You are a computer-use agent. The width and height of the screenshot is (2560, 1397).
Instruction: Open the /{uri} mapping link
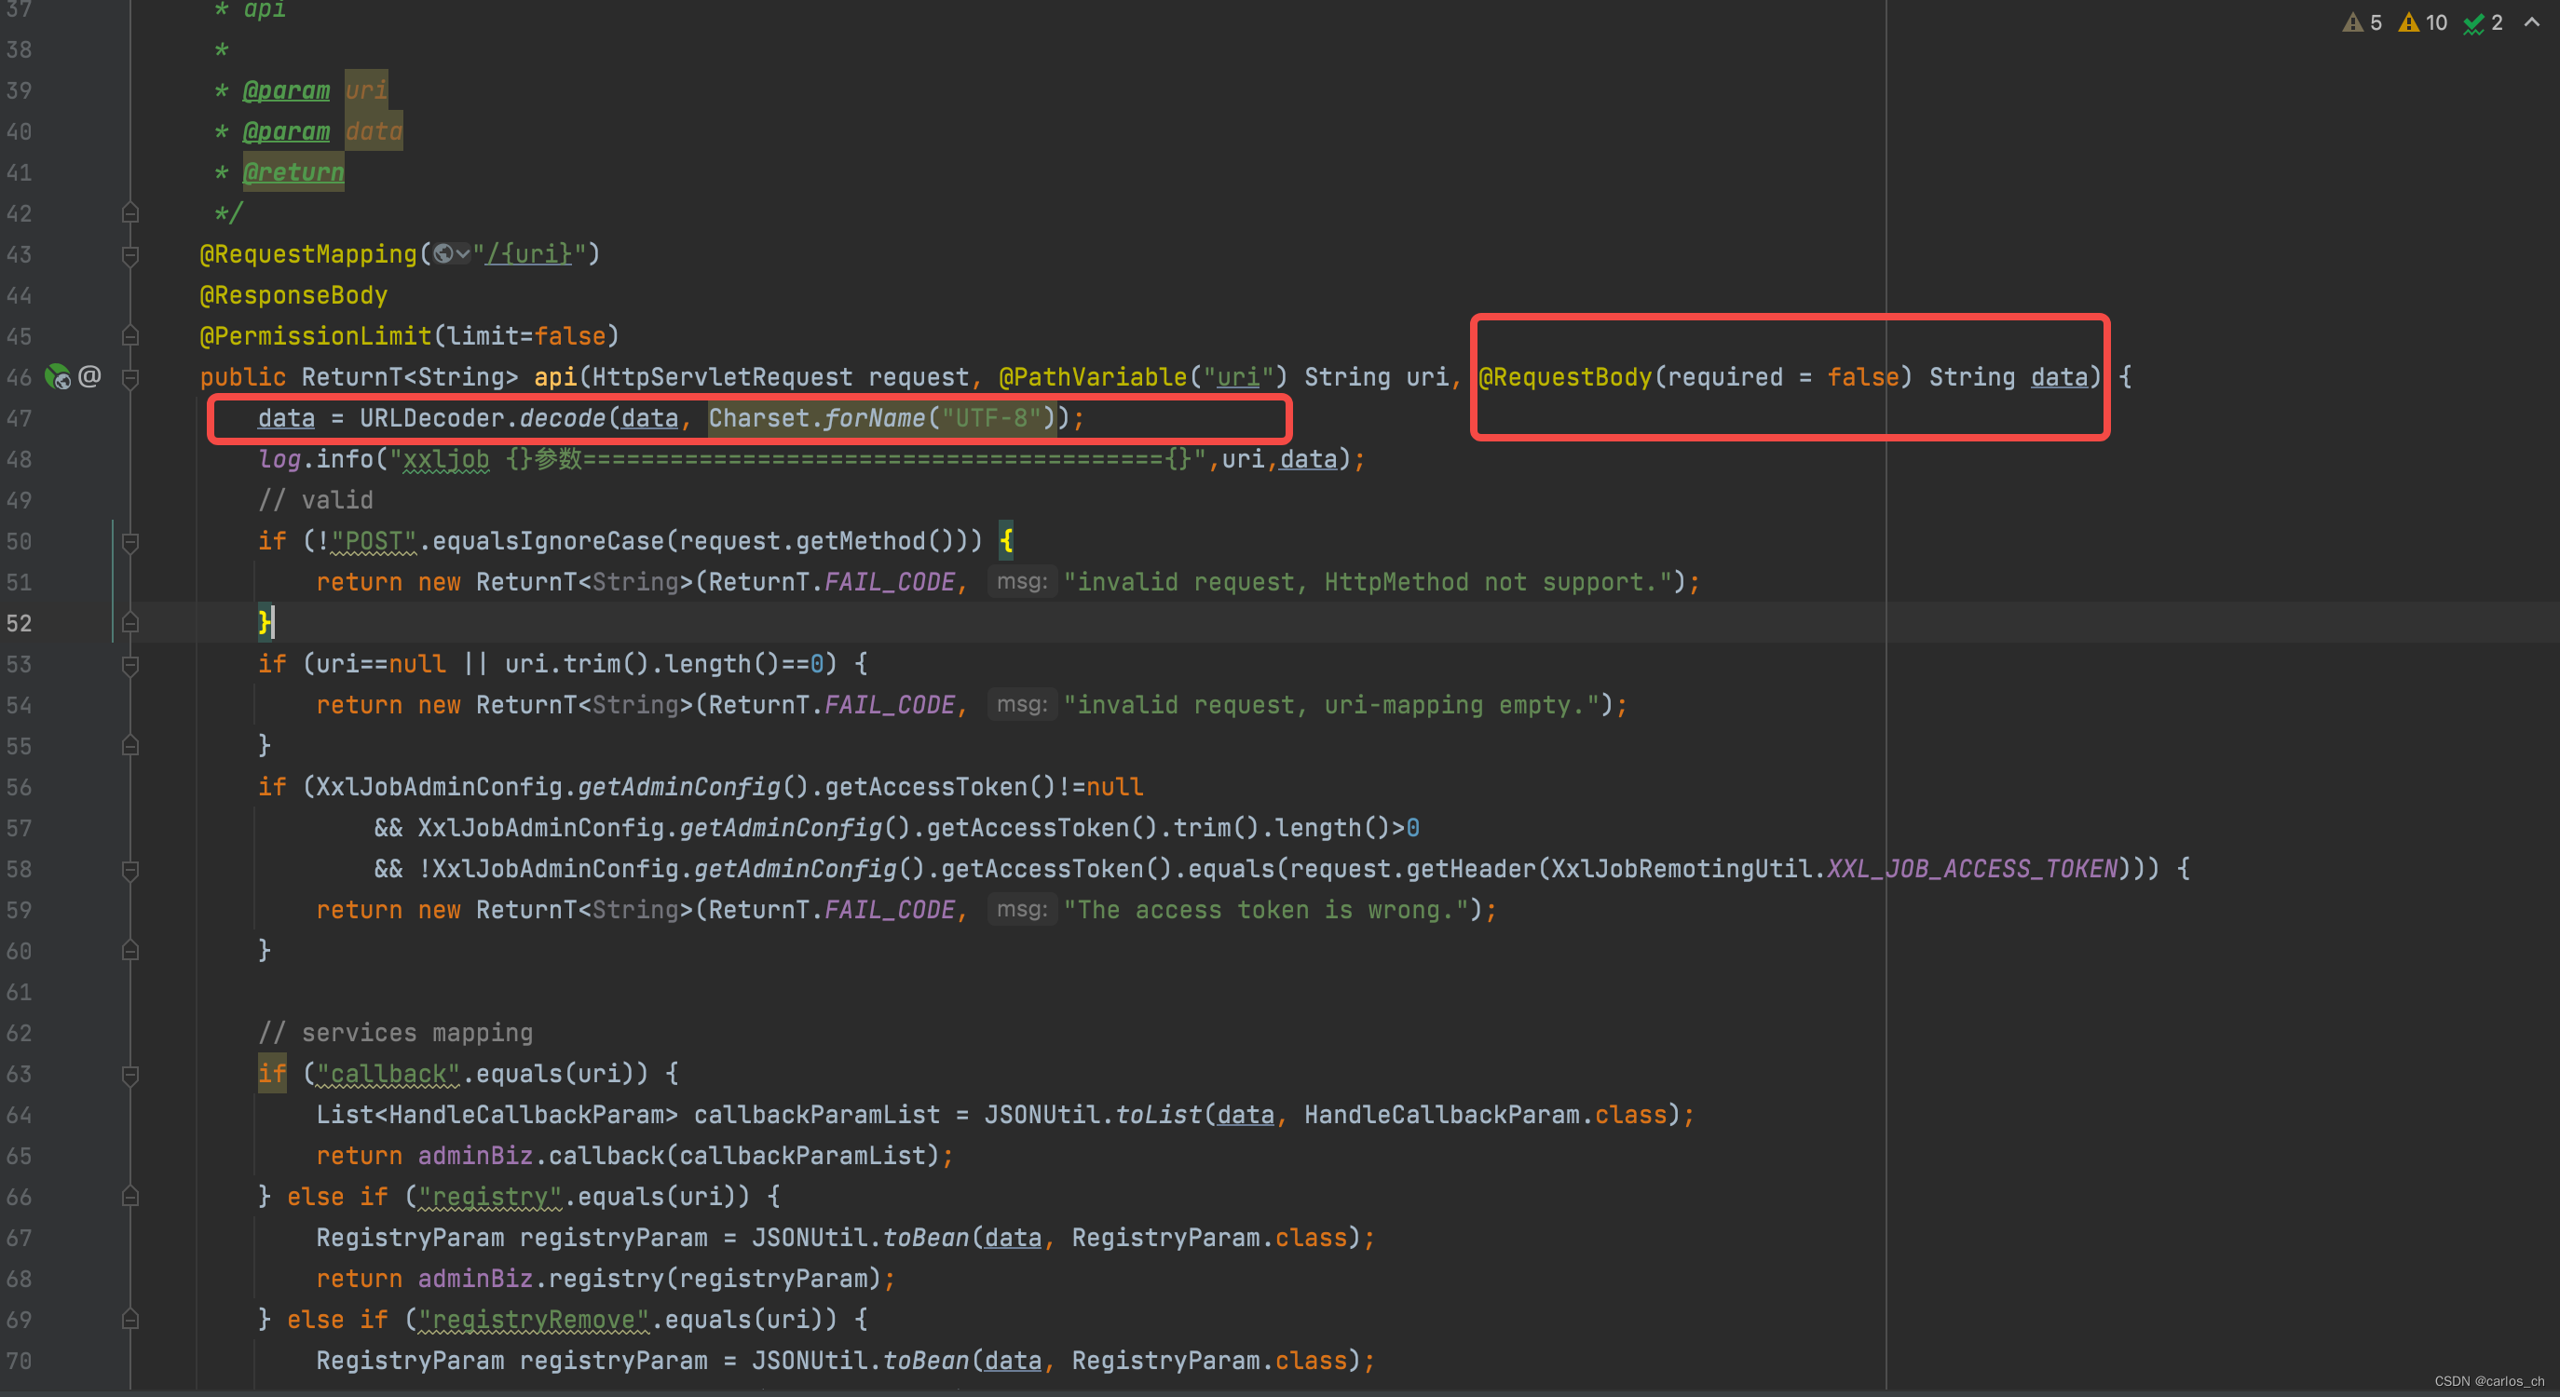(x=529, y=254)
